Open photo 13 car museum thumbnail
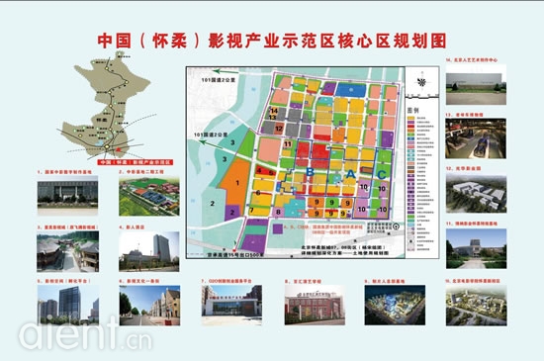The width and height of the screenshot is (544, 361). tap(476, 138)
